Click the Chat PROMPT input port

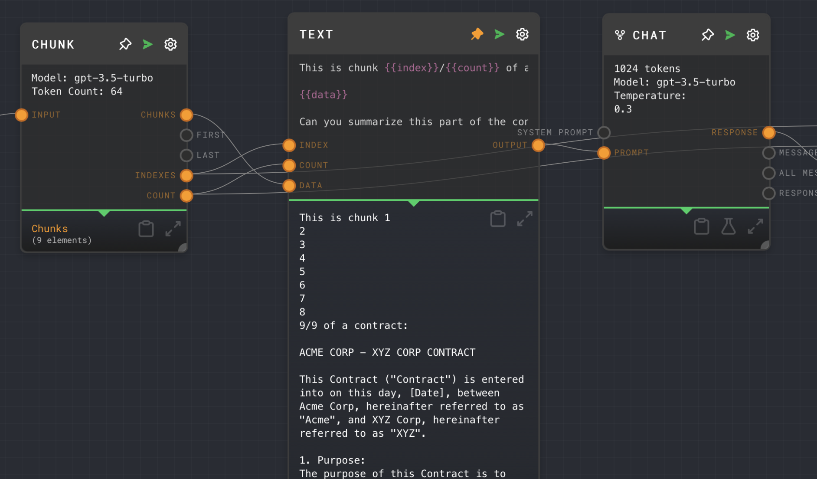tap(604, 153)
